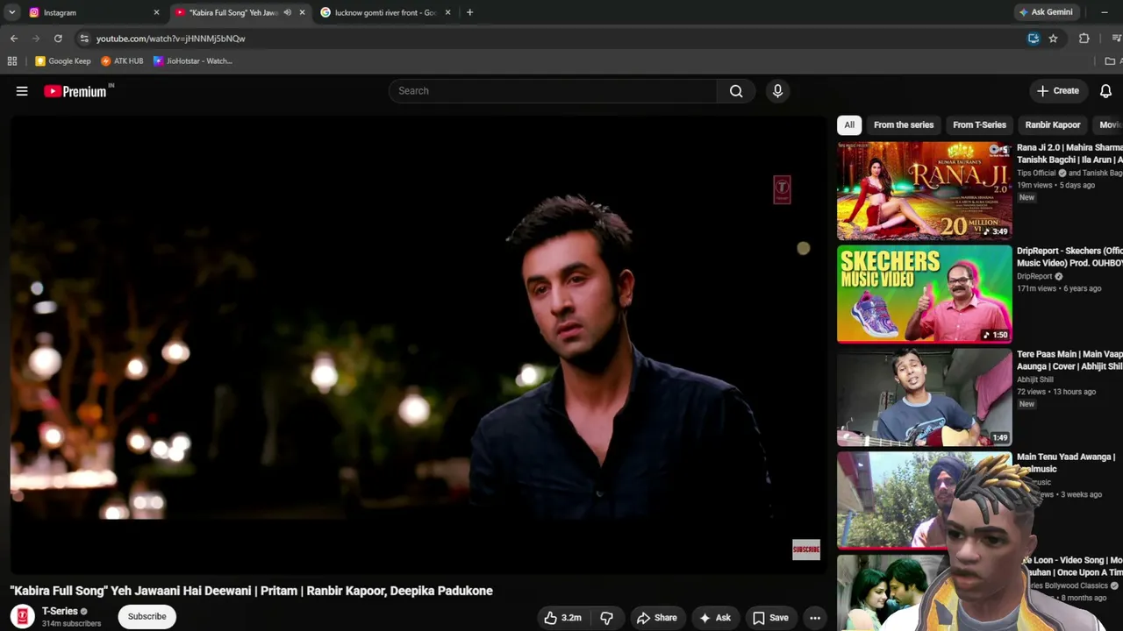This screenshot has width=1123, height=631.
Task: Open a new browser tab
Action: tap(469, 12)
